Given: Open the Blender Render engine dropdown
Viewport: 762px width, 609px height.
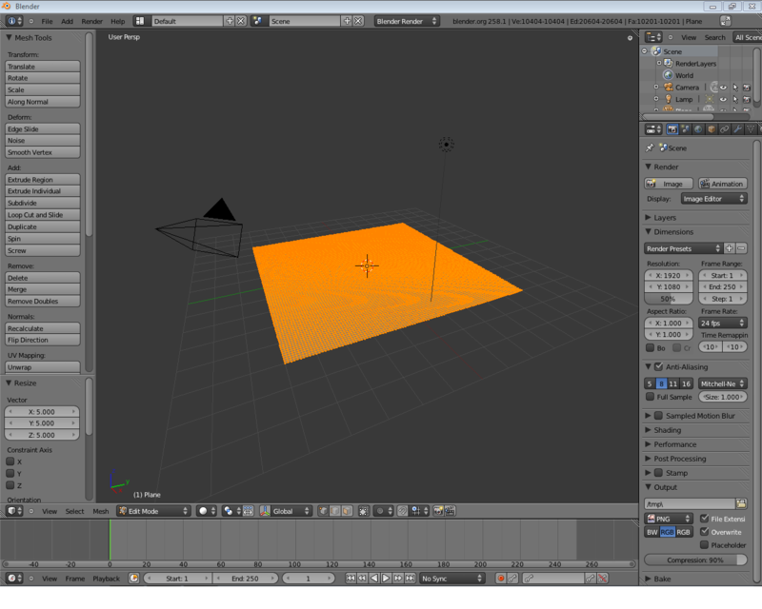Looking at the screenshot, I should 407,21.
